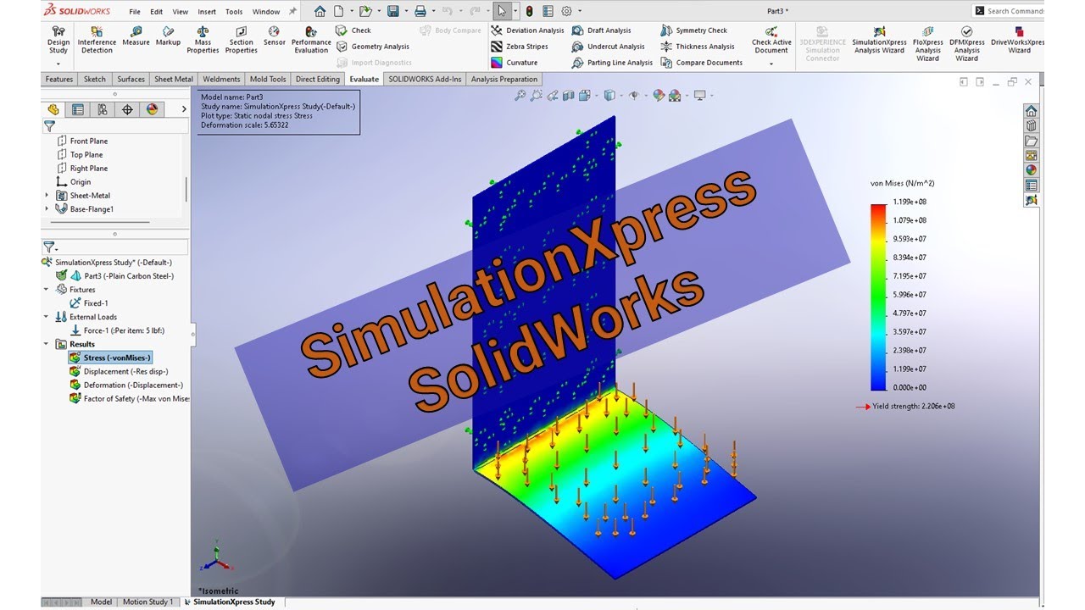Screen dimensions: 1085x610
Task: Toggle Curvature display
Action: (515, 63)
